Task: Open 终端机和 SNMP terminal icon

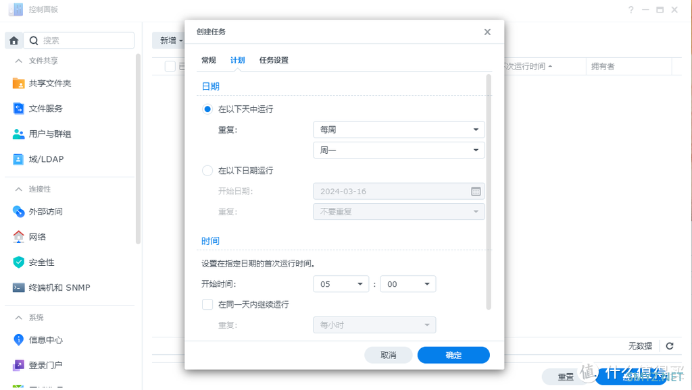Action: point(18,287)
